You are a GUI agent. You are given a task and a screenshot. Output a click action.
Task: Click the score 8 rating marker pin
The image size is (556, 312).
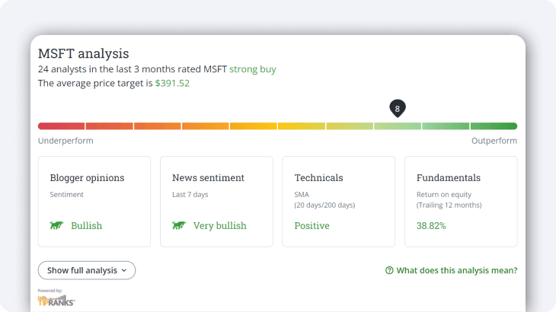(397, 109)
